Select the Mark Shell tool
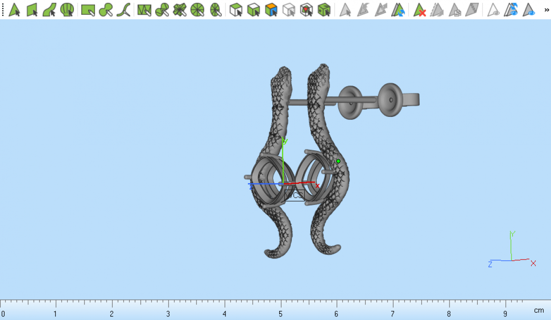The image size is (551, 320). click(67, 10)
